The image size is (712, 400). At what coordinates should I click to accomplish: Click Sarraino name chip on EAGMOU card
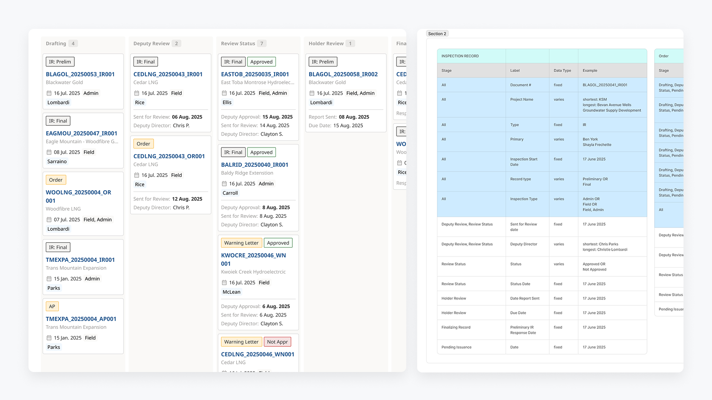(57, 162)
